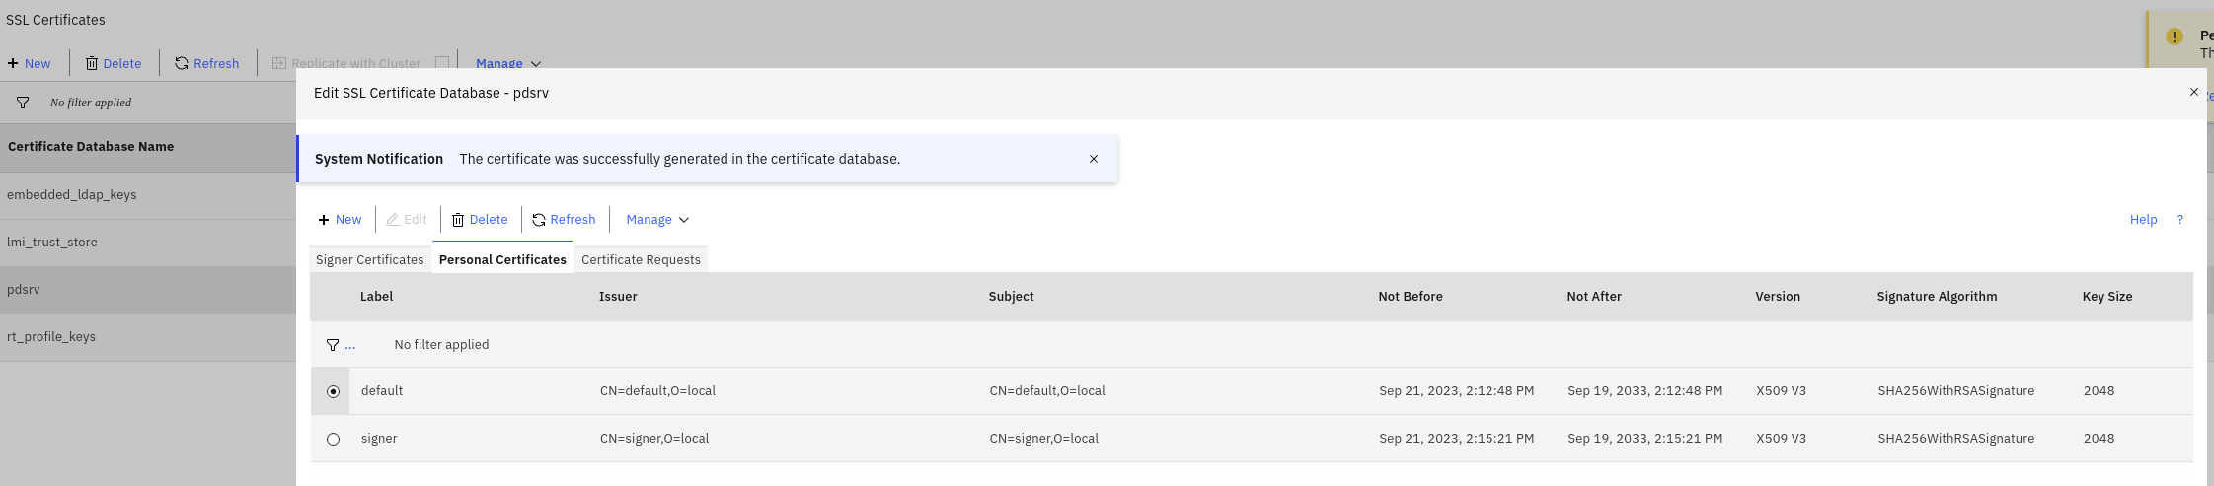Click the Refresh icon in dialog toolbar

click(539, 220)
